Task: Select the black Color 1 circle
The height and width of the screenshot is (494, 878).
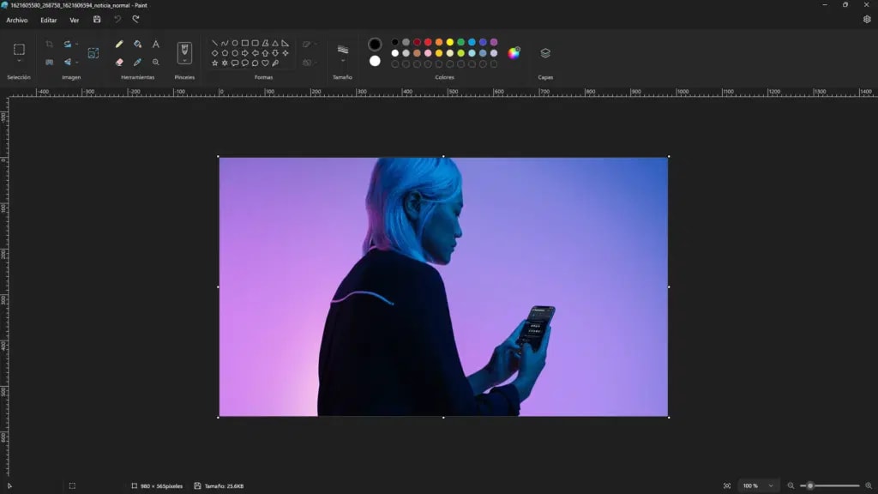Action: pyautogui.click(x=375, y=44)
